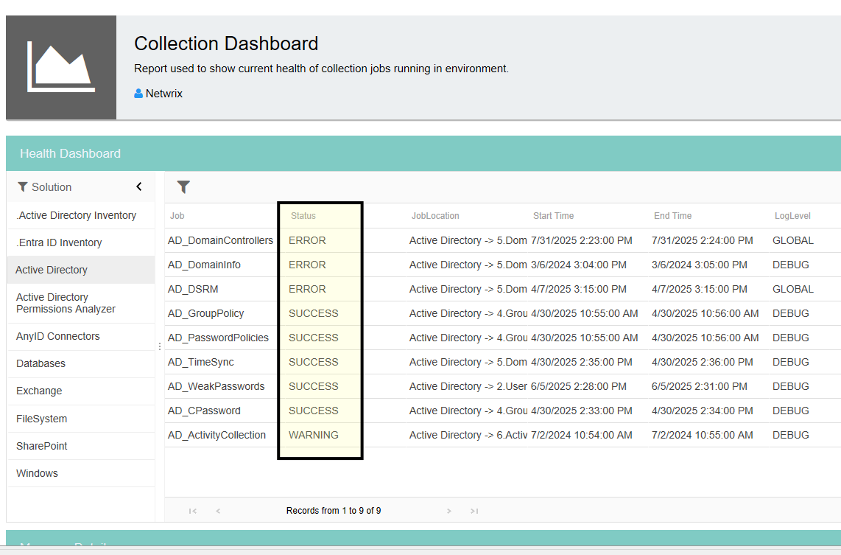Image resolution: width=841 pixels, height=555 pixels.
Task: Go to previous page of records
Action: (218, 511)
